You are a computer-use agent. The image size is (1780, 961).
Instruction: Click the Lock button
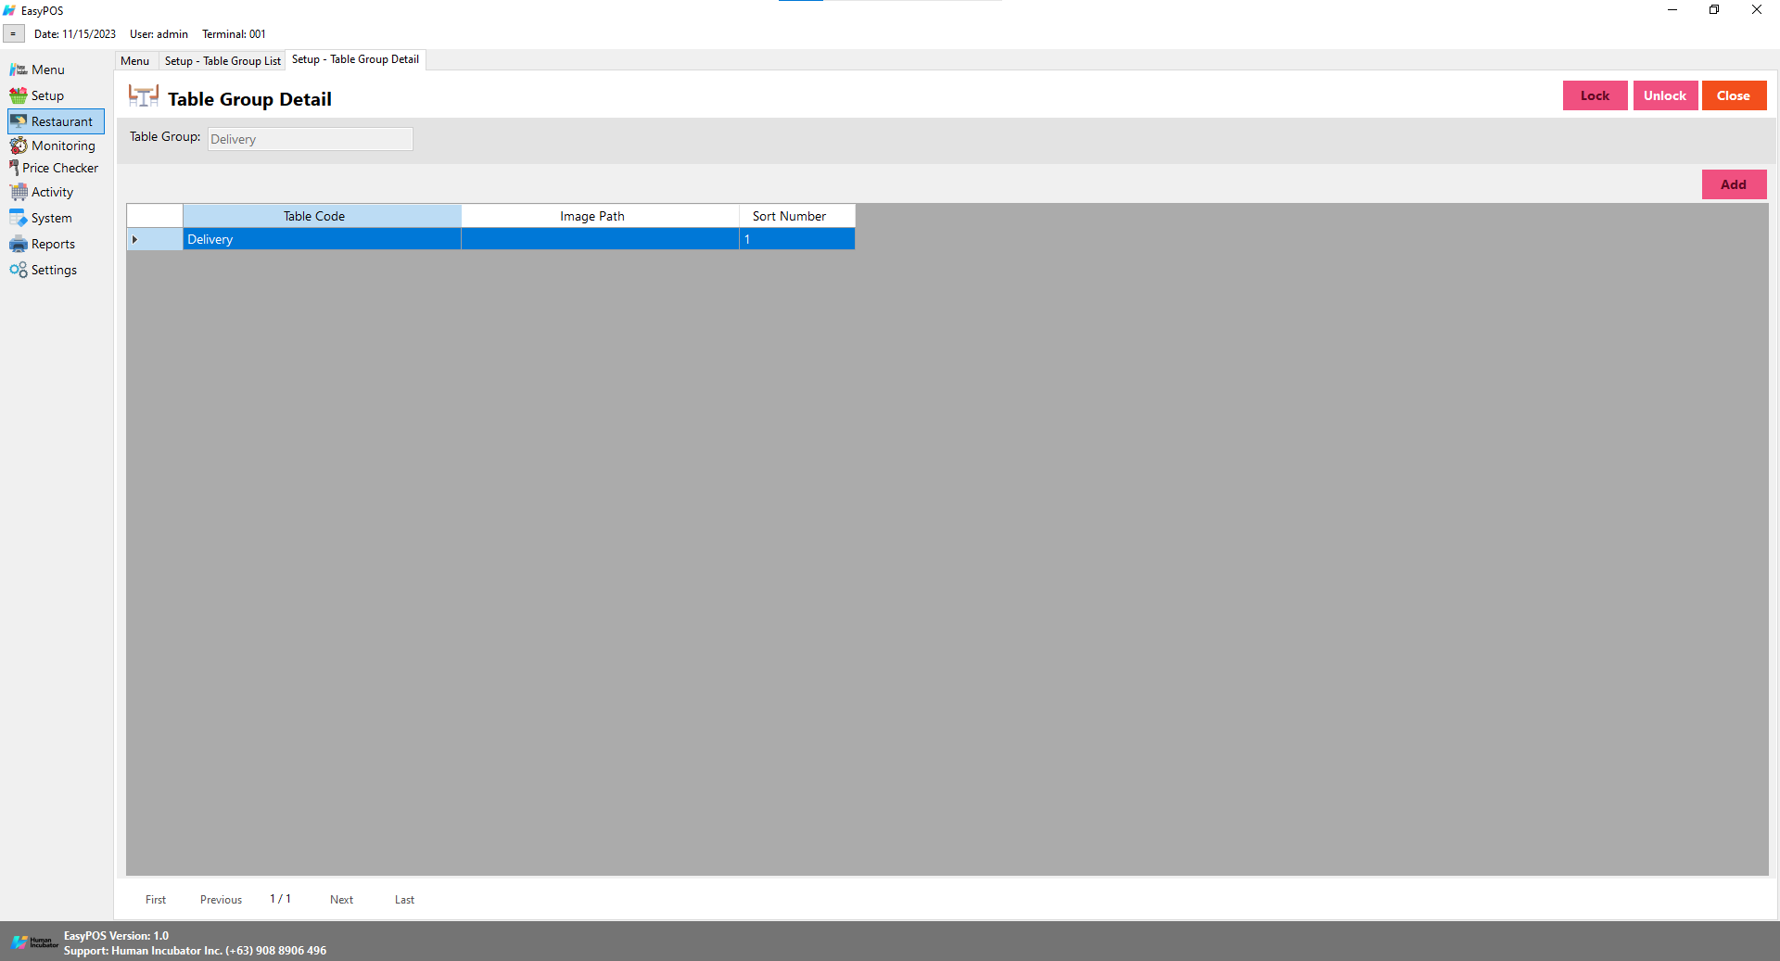point(1595,95)
